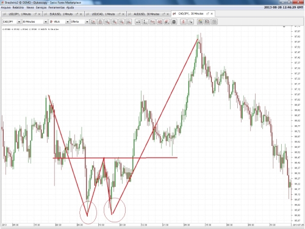Undock the CAD/JPY 30 Minutos tab

tap(207, 13)
